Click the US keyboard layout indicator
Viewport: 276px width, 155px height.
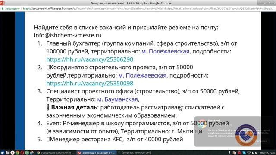[x=254, y=152]
